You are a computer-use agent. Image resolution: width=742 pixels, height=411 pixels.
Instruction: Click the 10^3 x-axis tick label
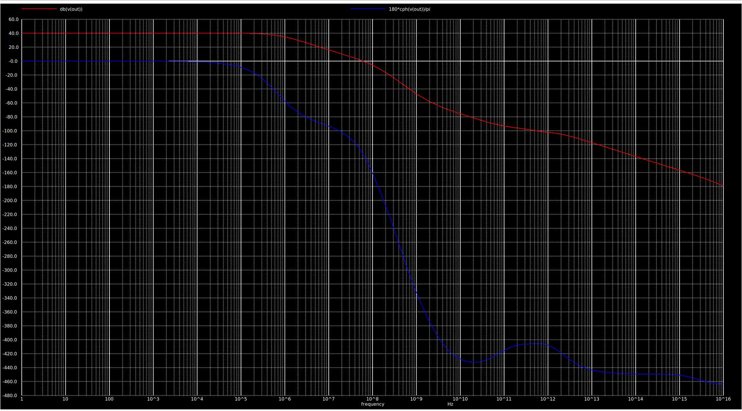point(153,399)
